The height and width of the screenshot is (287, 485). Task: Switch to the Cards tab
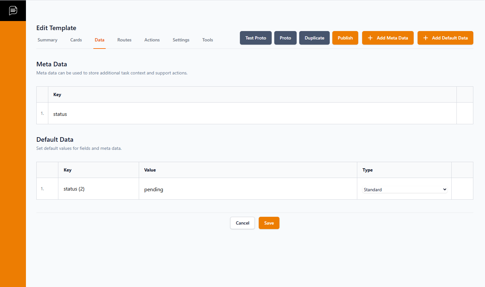[76, 40]
